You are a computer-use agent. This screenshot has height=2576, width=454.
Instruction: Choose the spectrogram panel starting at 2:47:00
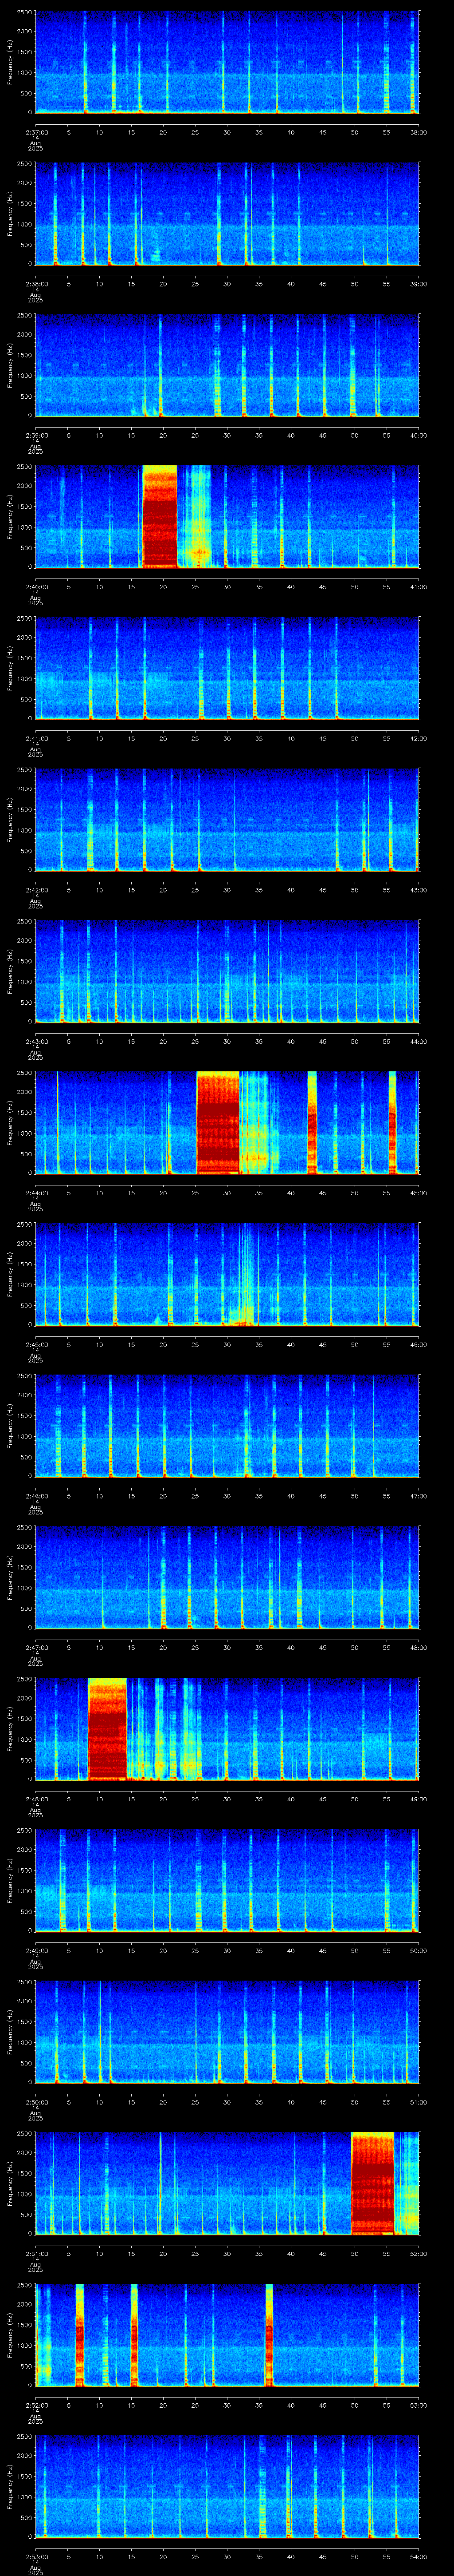point(227,1577)
